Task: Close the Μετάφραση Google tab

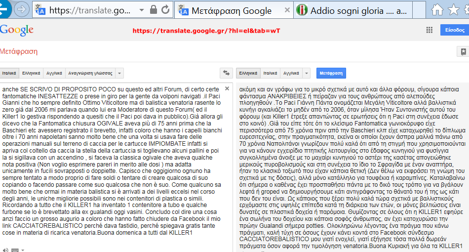Action: coord(287,10)
